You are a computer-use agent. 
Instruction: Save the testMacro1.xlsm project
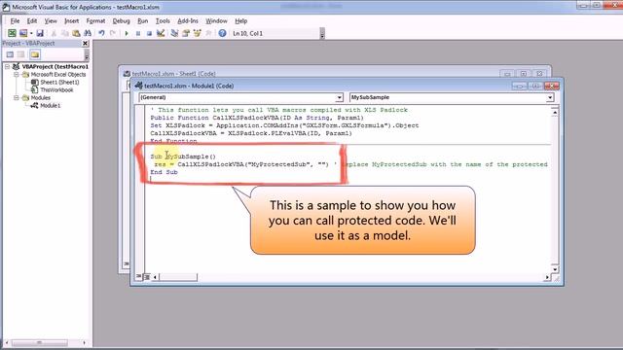click(40, 33)
